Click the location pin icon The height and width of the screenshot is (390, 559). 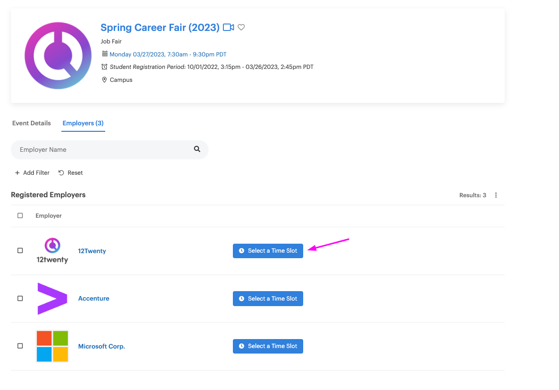pyautogui.click(x=104, y=79)
